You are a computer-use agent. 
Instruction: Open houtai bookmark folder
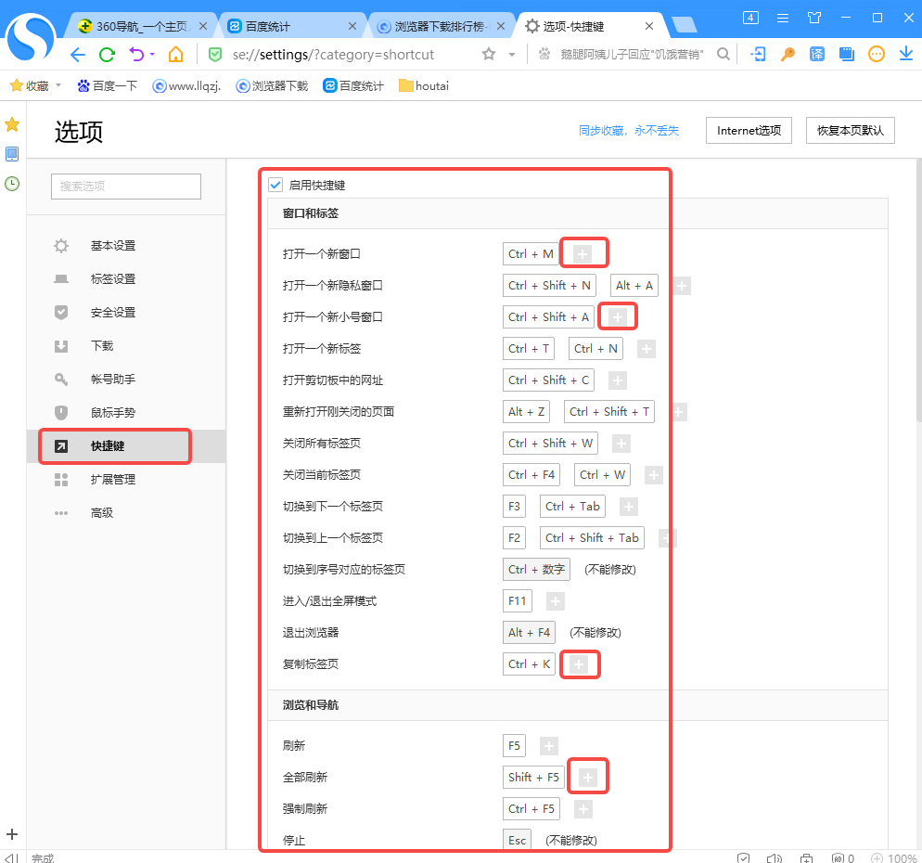click(424, 86)
